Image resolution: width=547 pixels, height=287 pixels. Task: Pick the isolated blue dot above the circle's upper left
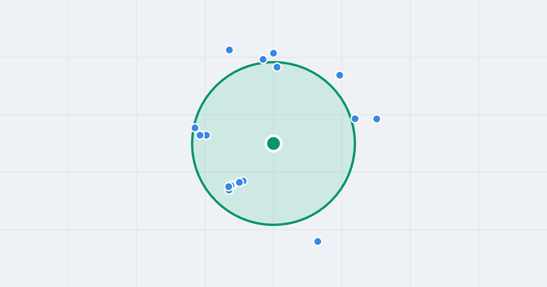(x=229, y=50)
